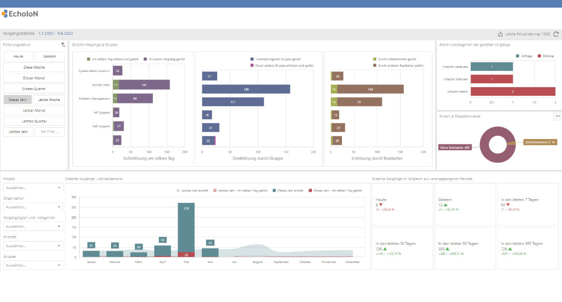Click the Juni bar labeled 45
Viewport: 562px width, 302px height.
click(210, 252)
